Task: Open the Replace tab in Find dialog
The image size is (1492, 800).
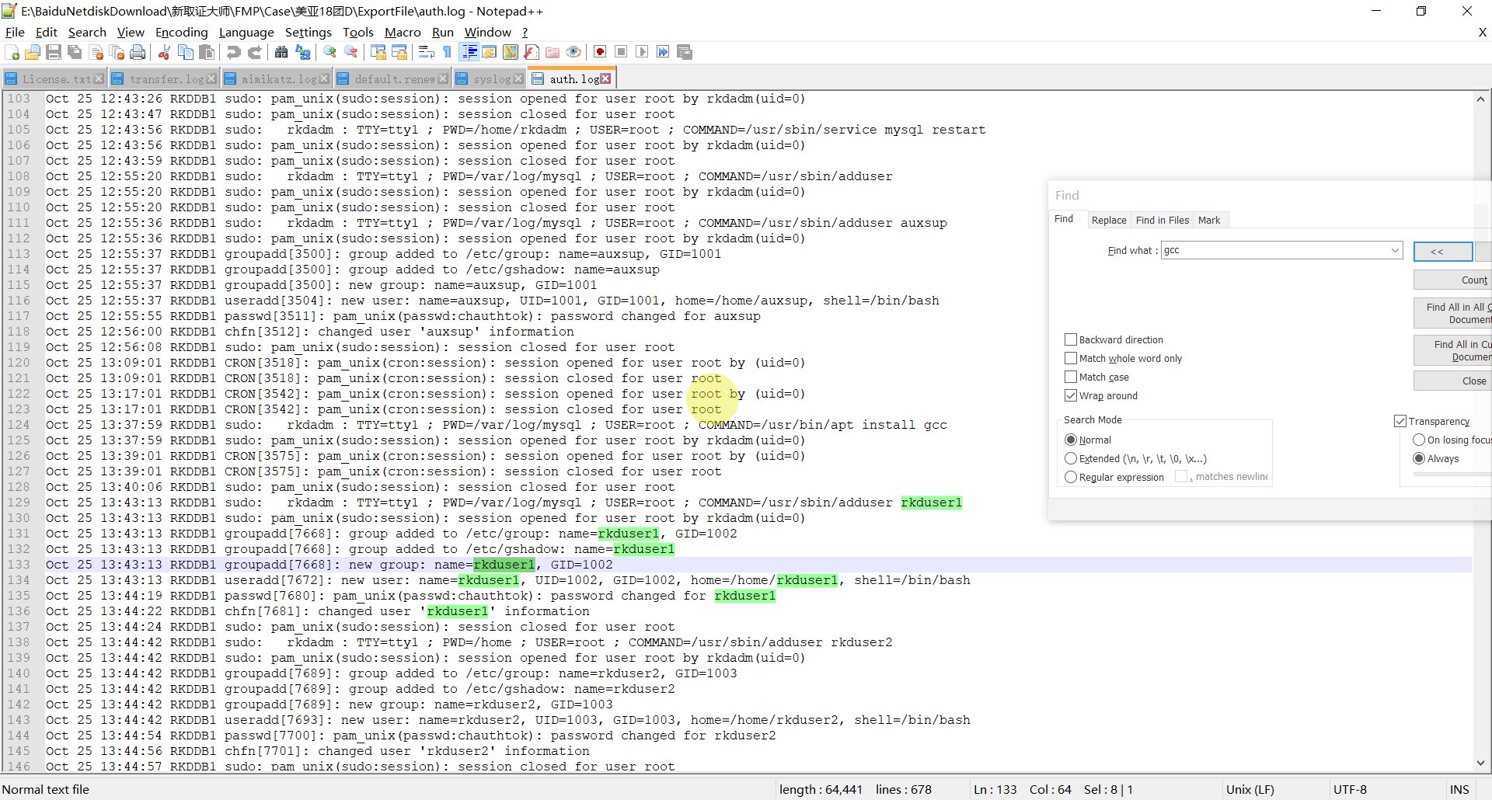Action: pyautogui.click(x=1109, y=220)
